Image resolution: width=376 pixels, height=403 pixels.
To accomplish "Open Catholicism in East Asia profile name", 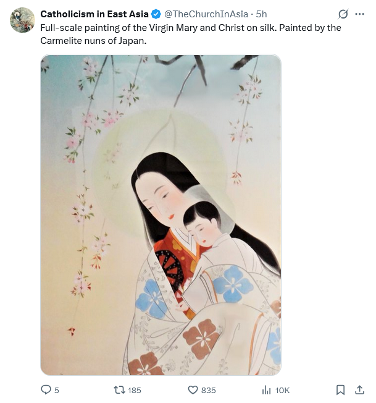I will (x=94, y=14).
